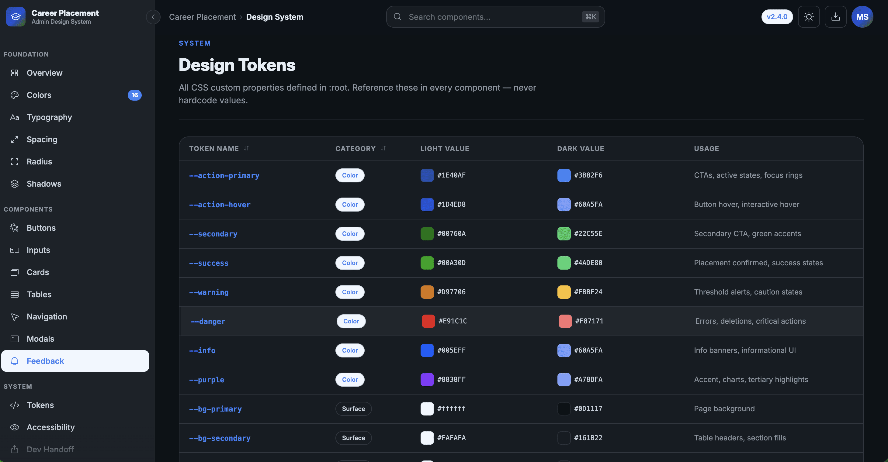Click the download icon button
The image size is (888, 462).
[836, 17]
